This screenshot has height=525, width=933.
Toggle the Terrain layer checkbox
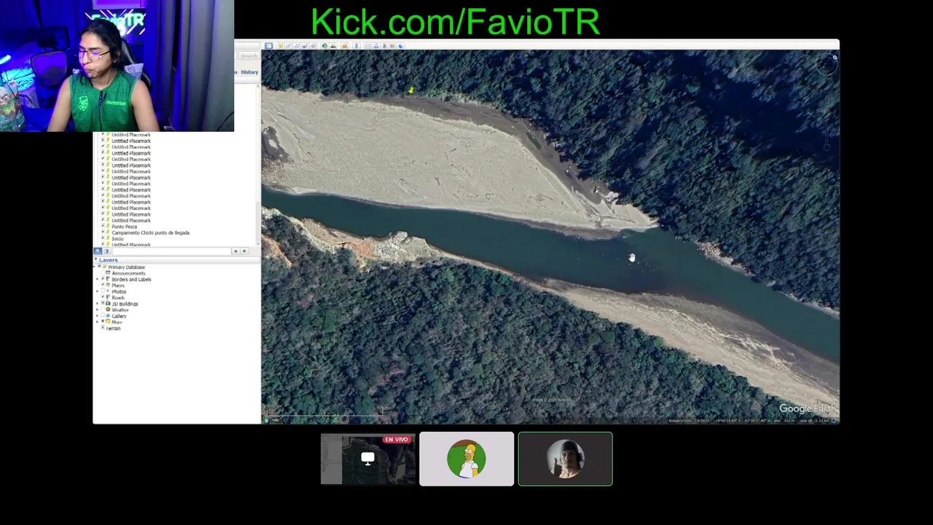[x=103, y=327]
